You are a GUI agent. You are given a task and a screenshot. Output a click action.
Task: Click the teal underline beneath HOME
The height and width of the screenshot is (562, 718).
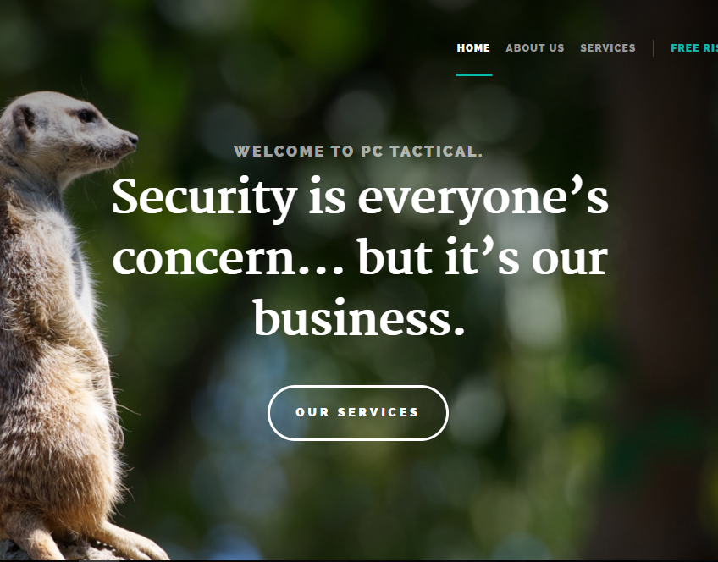474,74
